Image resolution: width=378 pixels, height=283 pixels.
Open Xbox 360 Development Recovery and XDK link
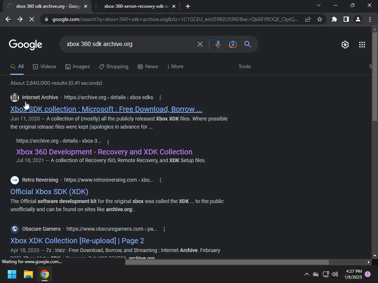point(104,152)
